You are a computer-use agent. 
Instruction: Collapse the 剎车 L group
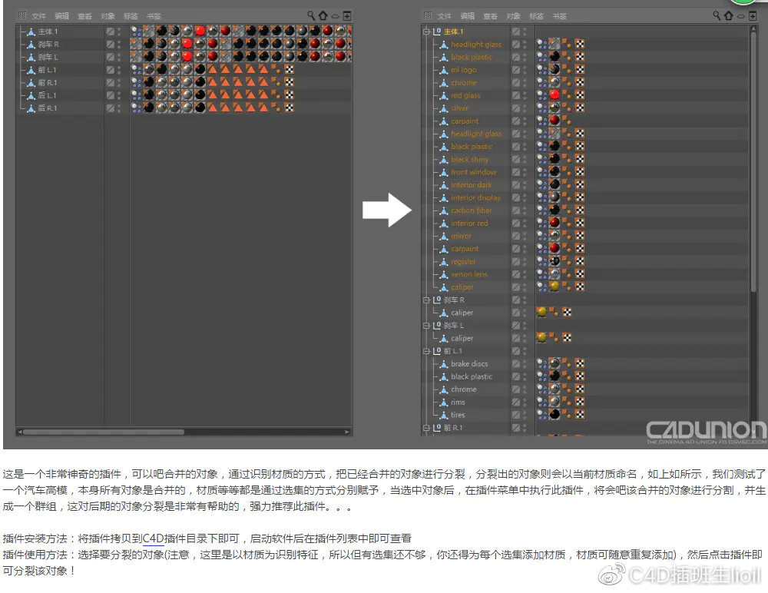[427, 325]
